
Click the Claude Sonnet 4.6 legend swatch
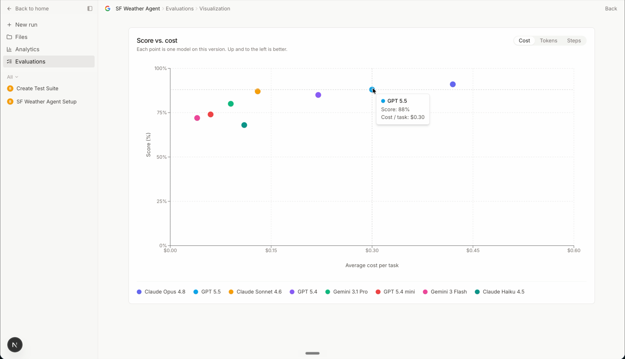pyautogui.click(x=231, y=292)
